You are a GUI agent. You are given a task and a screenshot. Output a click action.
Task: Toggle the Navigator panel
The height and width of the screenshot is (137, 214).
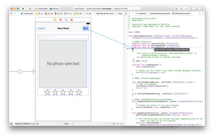click(192, 9)
